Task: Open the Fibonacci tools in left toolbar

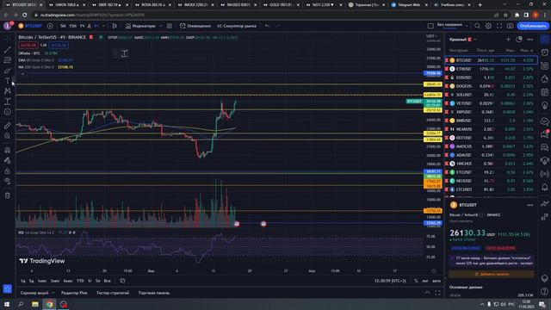Action: coord(8,60)
